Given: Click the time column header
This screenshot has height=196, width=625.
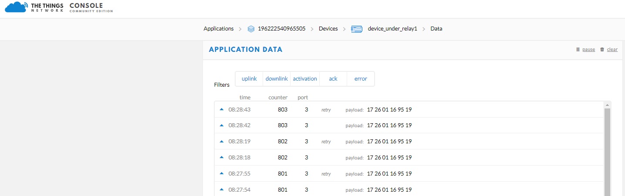Looking at the screenshot, I should pos(245,98).
